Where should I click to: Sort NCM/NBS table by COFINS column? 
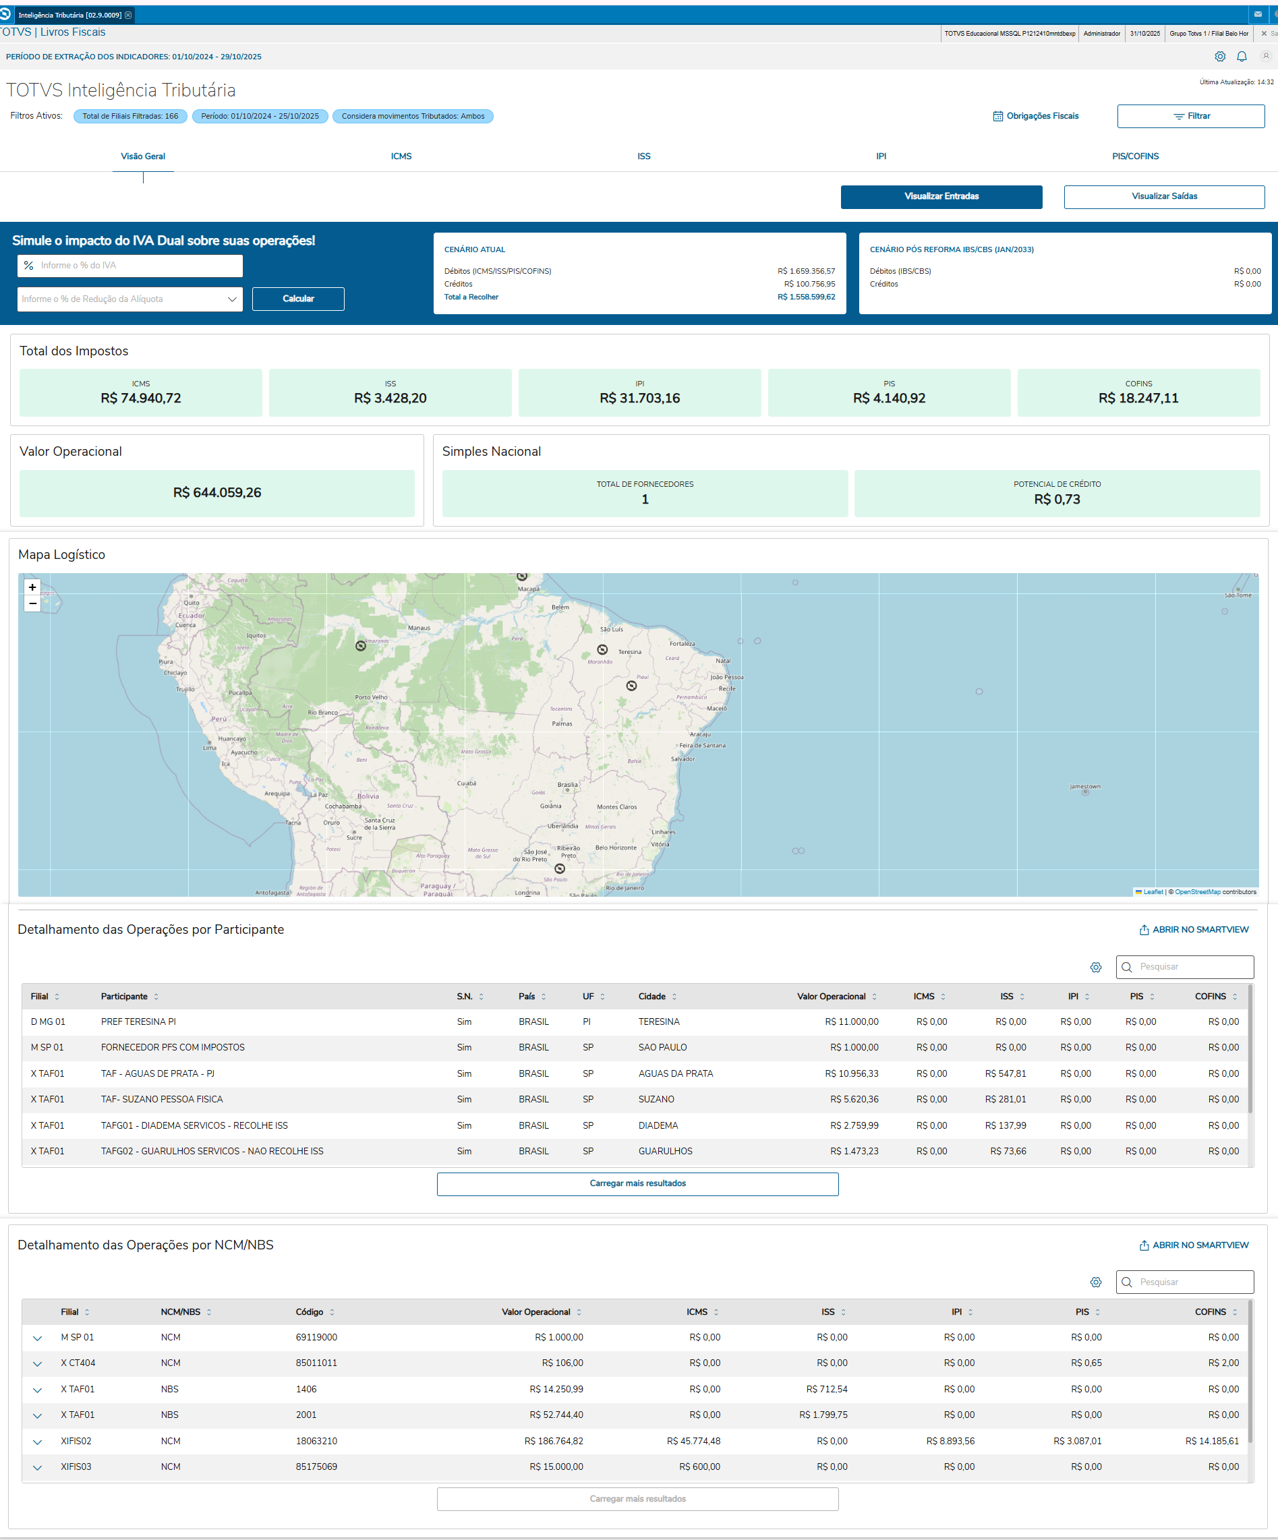click(x=1235, y=1312)
